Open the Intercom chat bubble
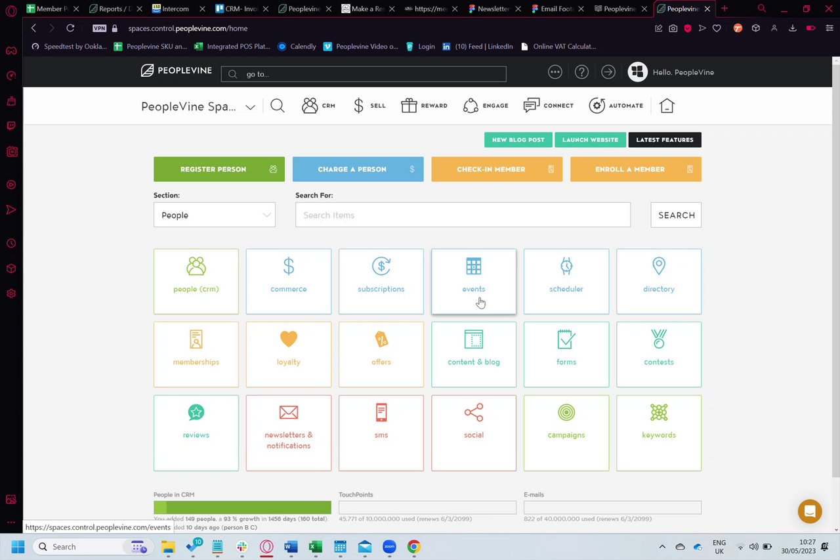This screenshot has height=560, width=840. 810,511
